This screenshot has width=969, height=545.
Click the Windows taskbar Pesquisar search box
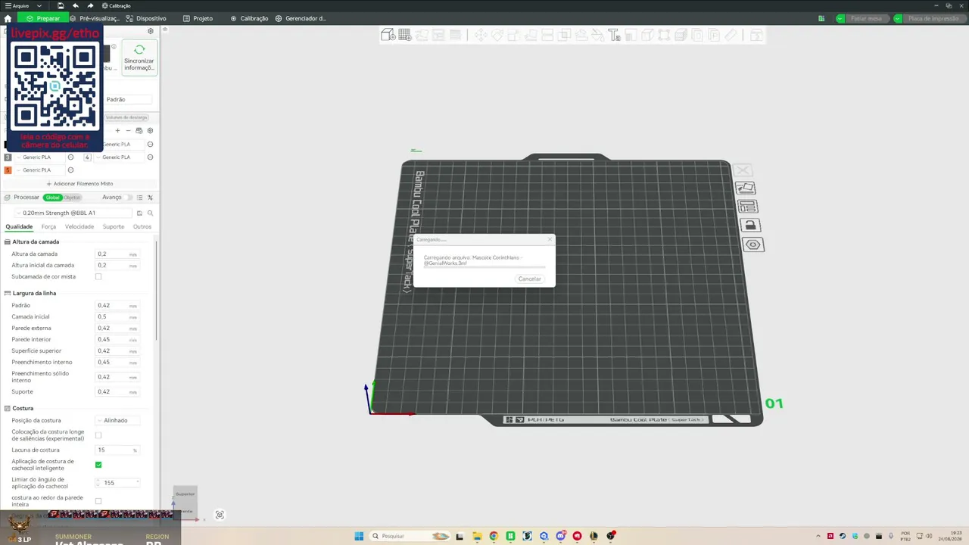tap(408, 536)
